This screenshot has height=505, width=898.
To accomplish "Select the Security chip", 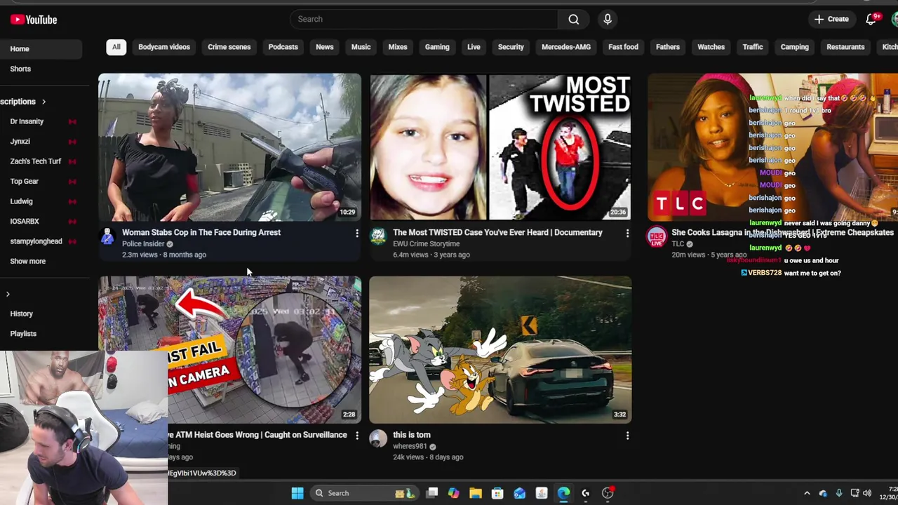I will point(511,47).
